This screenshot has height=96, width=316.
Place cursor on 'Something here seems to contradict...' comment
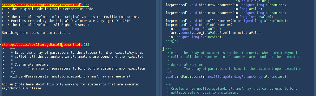click(x=36, y=33)
